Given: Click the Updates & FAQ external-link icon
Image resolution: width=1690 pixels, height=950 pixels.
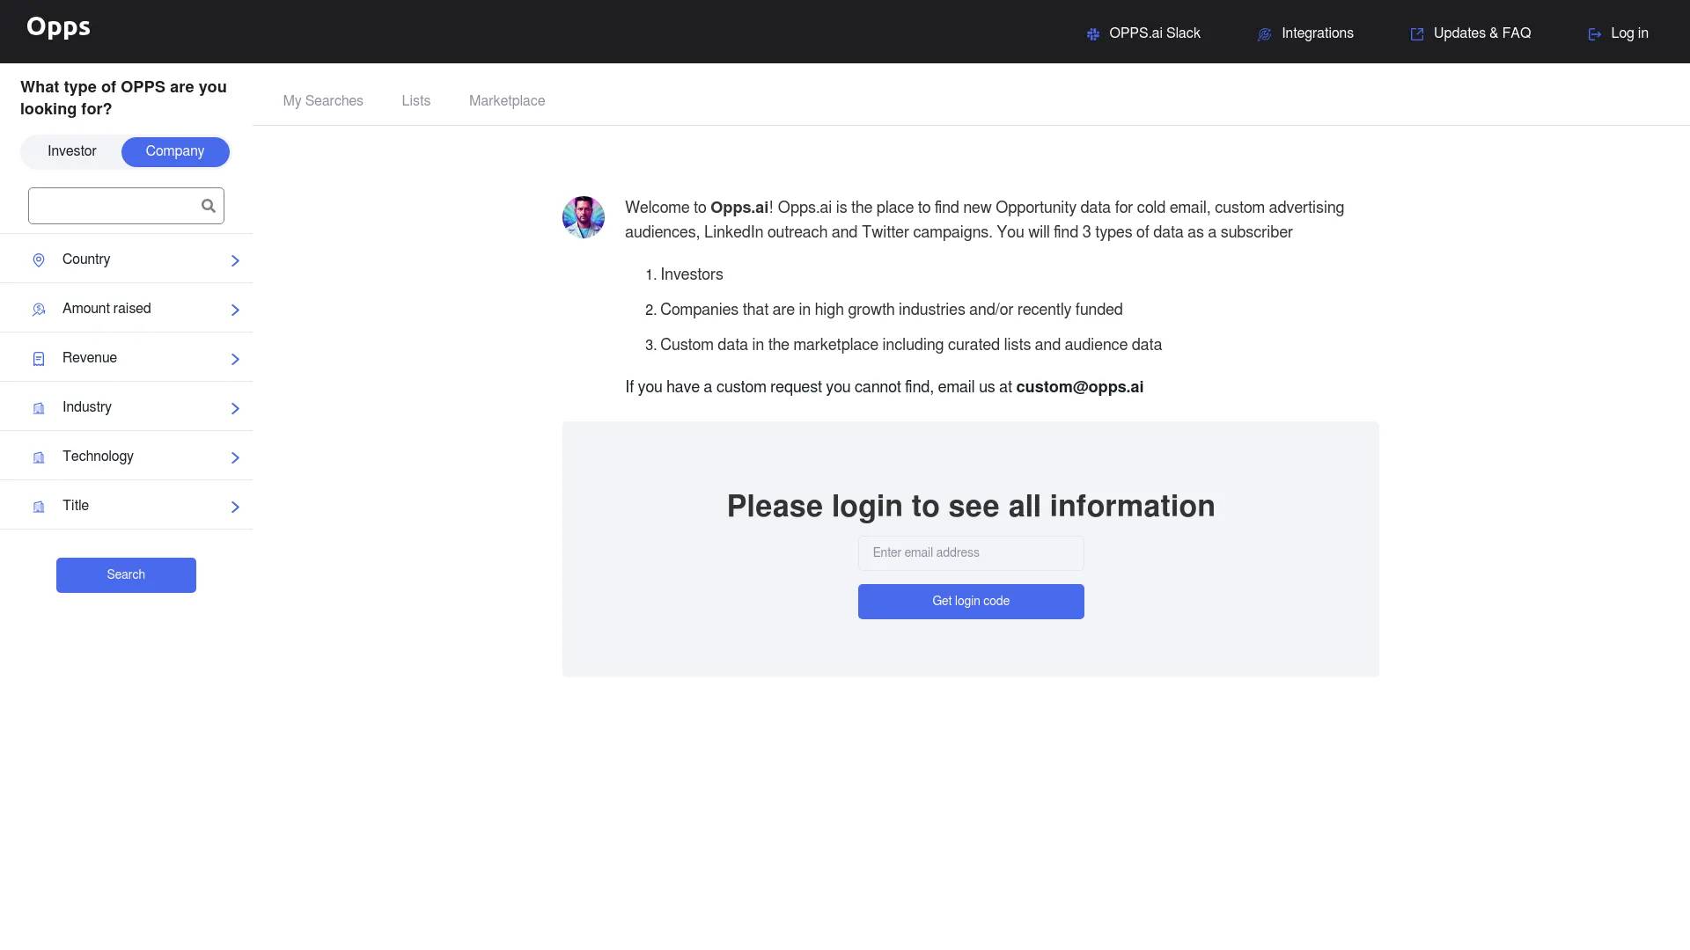Looking at the screenshot, I should 1417,34.
